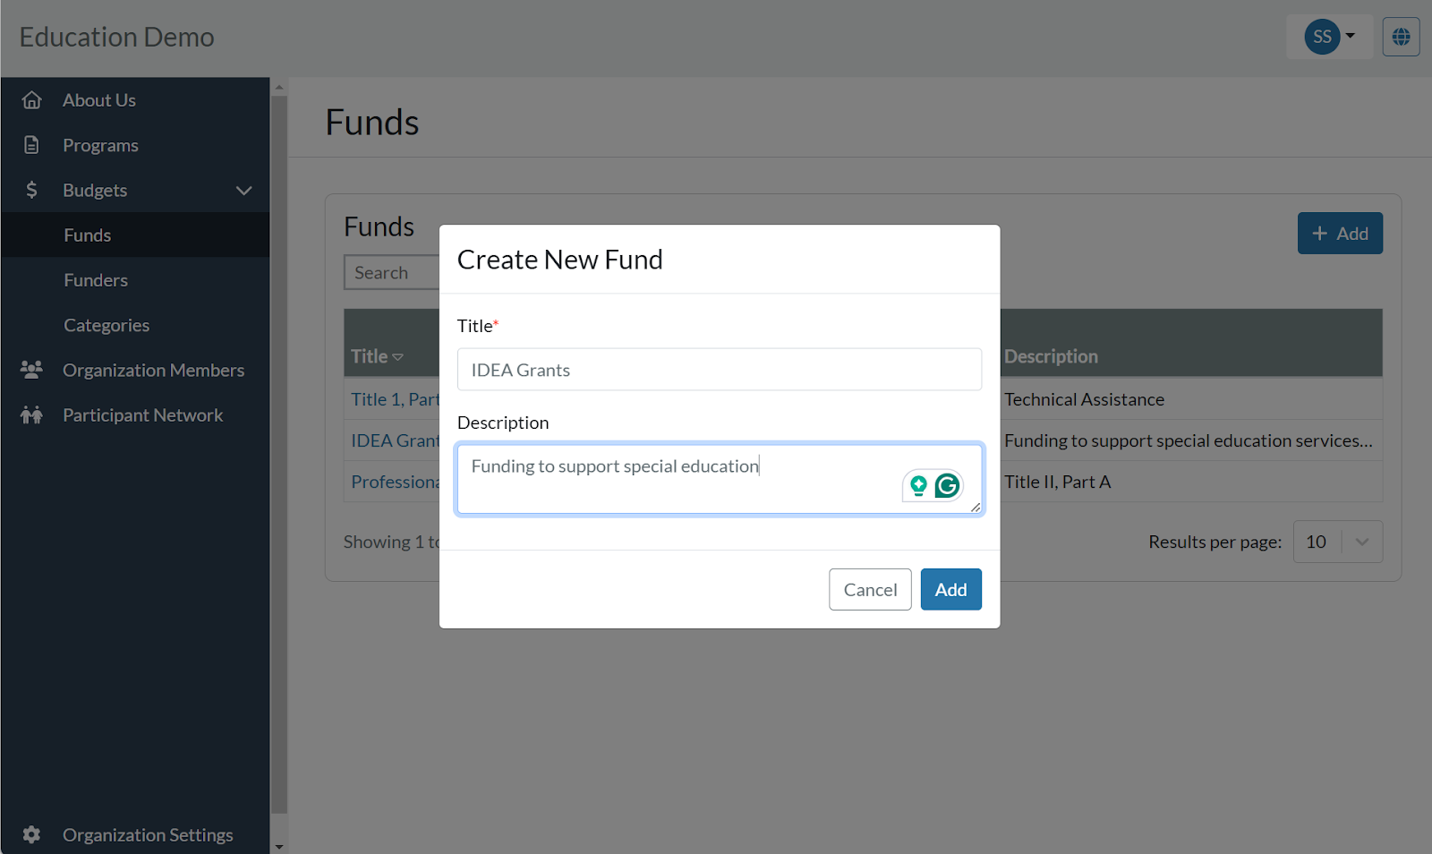Click the Organization Members people icon
The height and width of the screenshot is (854, 1432).
[x=31, y=370]
